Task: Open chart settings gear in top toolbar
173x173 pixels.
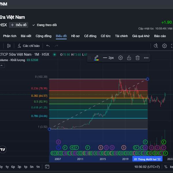Action: [164, 46]
